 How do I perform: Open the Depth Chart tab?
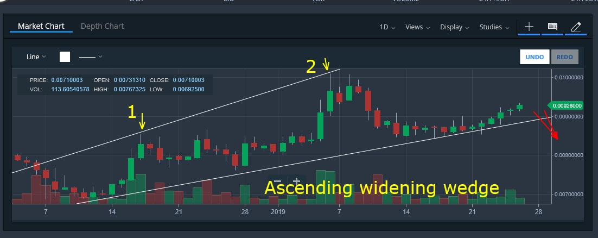(x=102, y=27)
